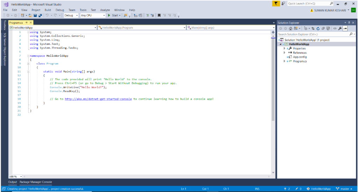Open the vertical Toolbox side tab
358x192 pixels.
pyautogui.click(x=5, y=25)
